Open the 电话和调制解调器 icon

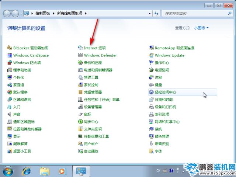point(80,70)
